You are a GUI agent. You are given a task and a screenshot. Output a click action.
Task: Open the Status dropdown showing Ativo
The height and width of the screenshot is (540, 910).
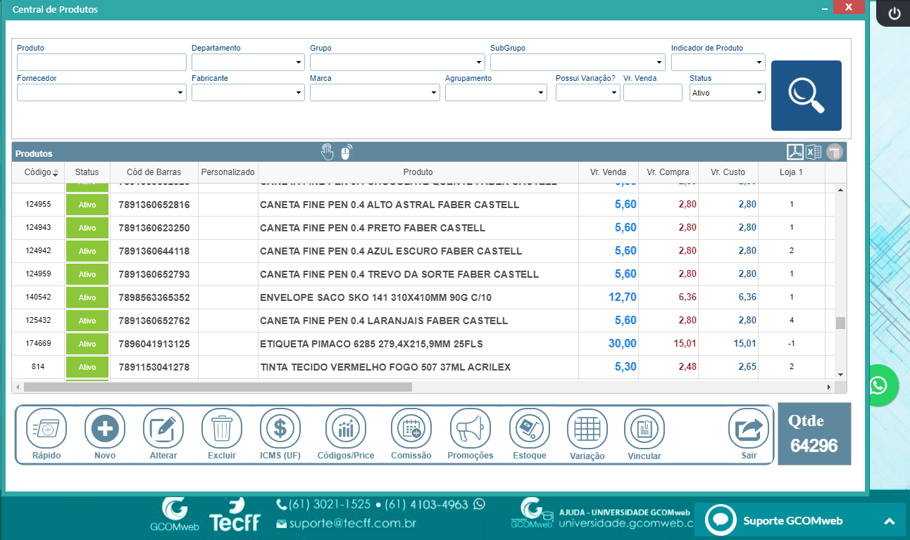[728, 93]
